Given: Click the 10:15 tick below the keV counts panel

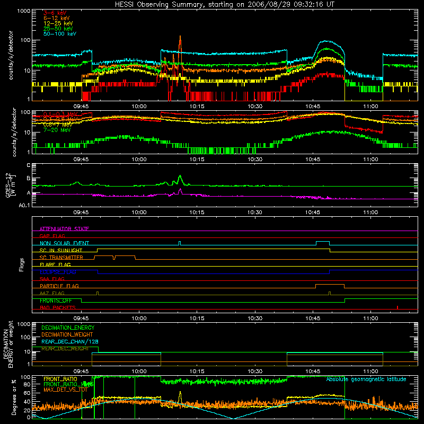Looking at the screenshot, I should [x=197, y=107].
